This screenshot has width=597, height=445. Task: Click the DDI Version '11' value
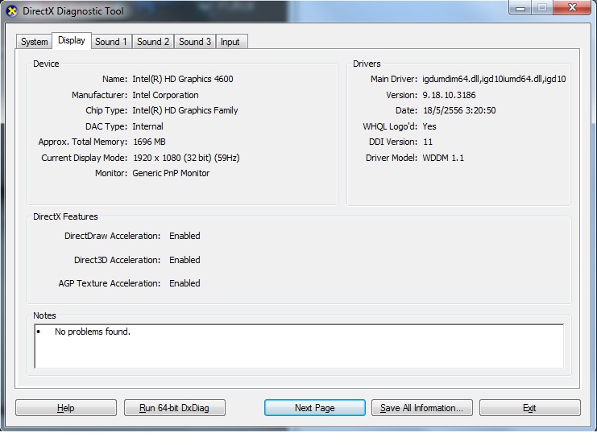pyautogui.click(x=428, y=142)
